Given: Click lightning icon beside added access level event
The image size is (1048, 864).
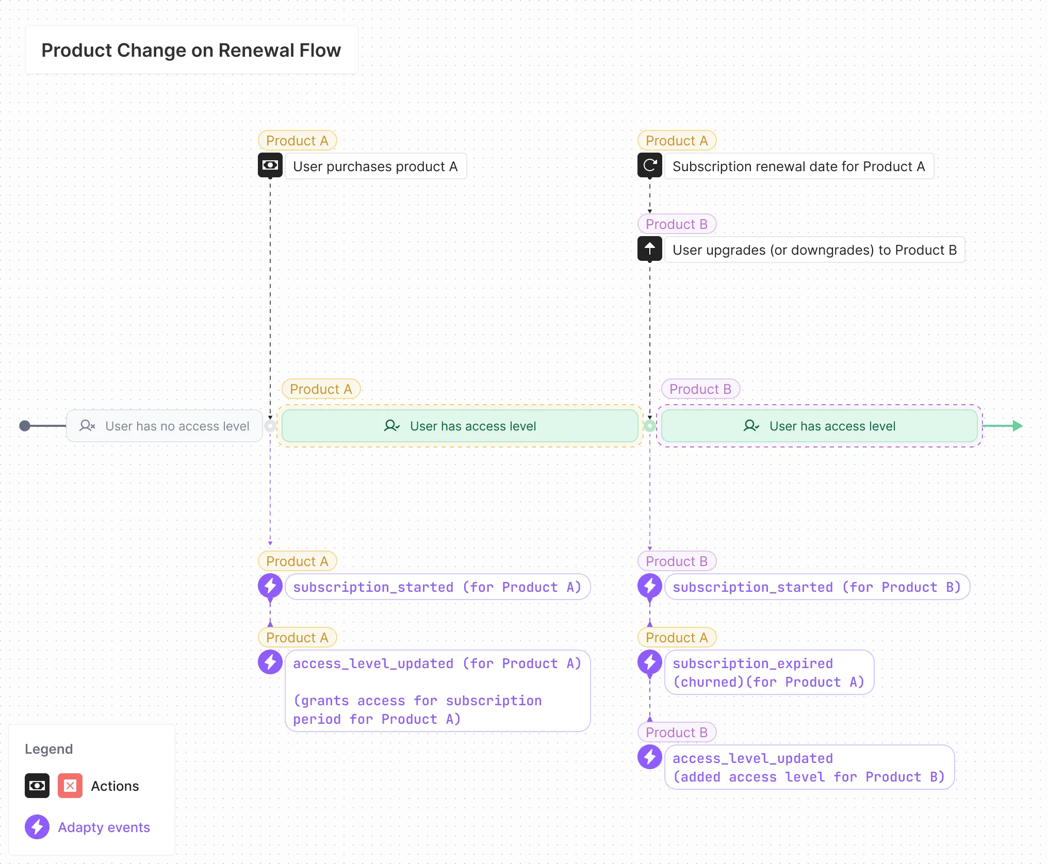Looking at the screenshot, I should click(649, 757).
